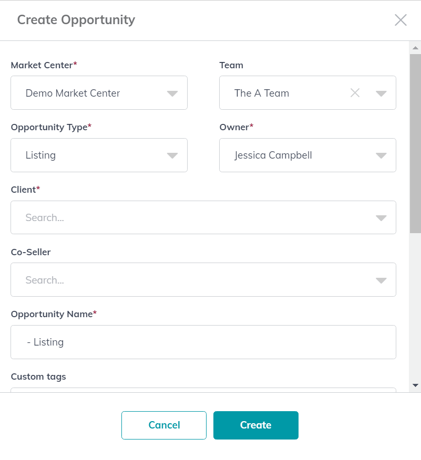Open the Market Center dropdown arrow
Image resolution: width=421 pixels, height=460 pixels.
point(172,93)
